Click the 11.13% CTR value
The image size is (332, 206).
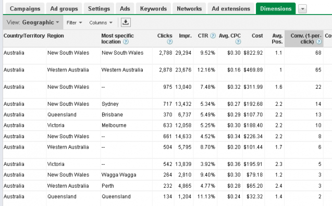(x=206, y=197)
